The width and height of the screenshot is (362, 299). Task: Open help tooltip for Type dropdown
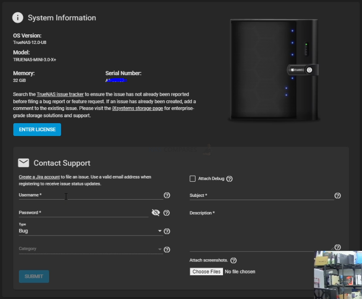click(167, 231)
